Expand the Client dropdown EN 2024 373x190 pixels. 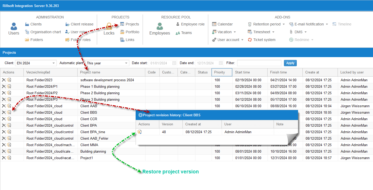(54, 63)
